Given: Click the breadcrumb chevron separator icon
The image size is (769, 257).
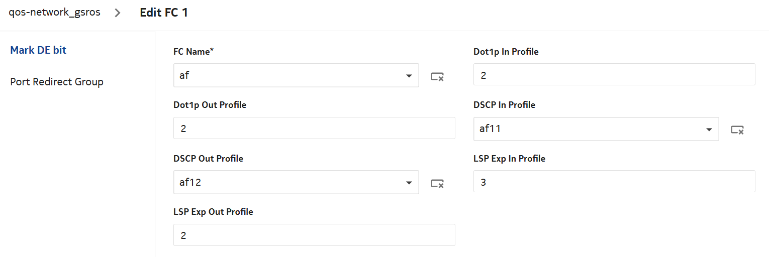Looking at the screenshot, I should (x=118, y=13).
